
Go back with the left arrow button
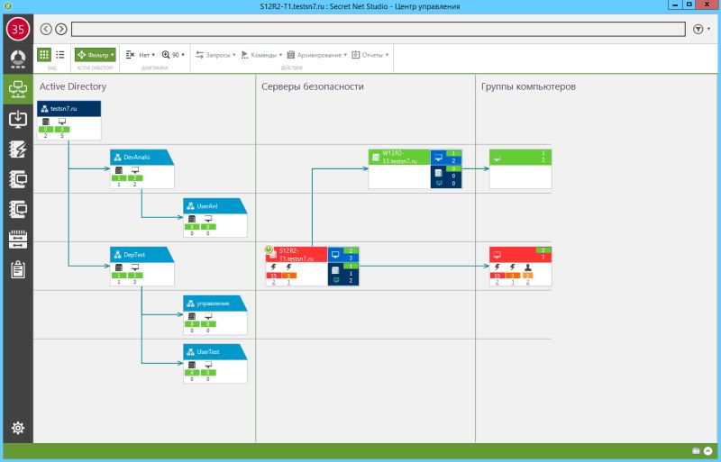46,30
